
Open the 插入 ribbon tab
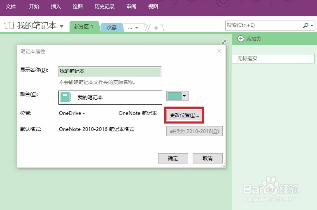[x=56, y=7]
